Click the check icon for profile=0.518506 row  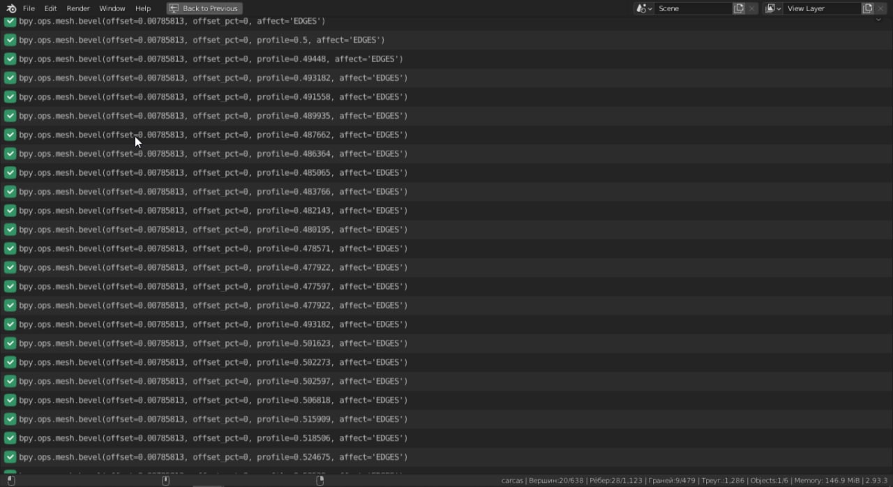coord(10,438)
